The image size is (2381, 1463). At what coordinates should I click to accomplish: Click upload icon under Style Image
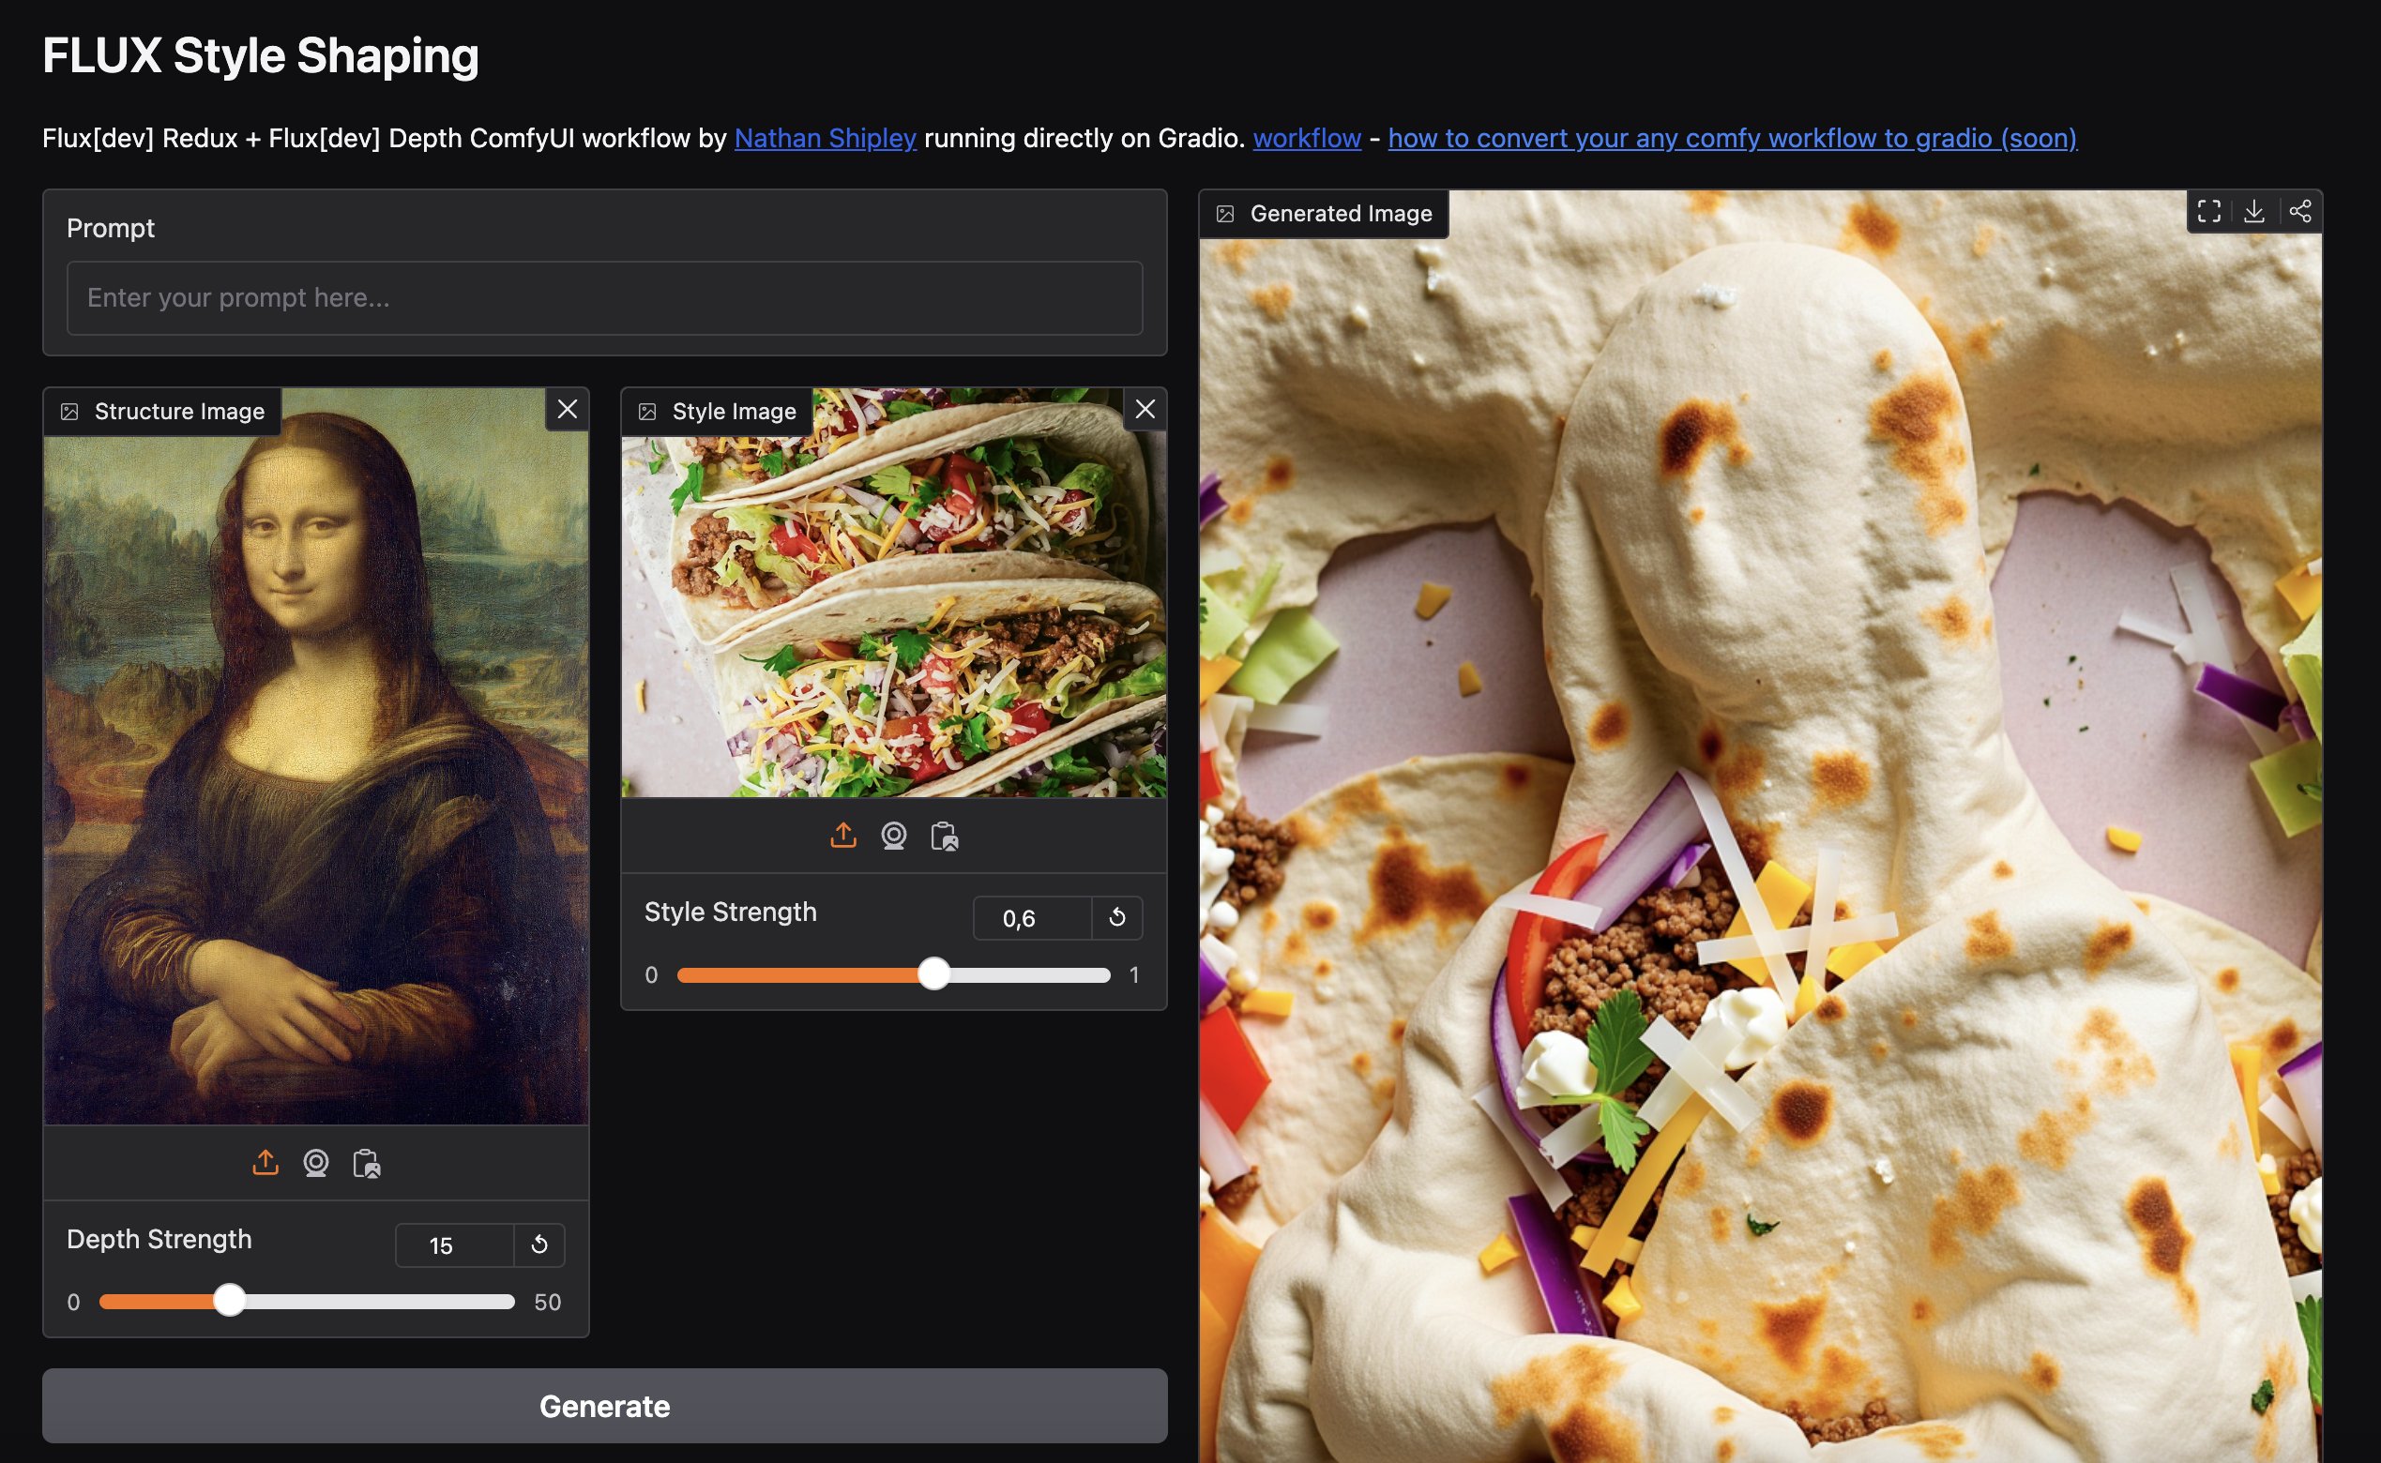coord(843,835)
